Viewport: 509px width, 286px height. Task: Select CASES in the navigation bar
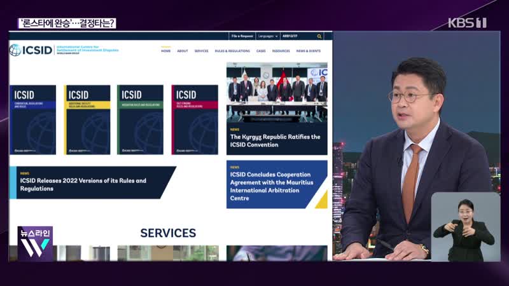(261, 51)
